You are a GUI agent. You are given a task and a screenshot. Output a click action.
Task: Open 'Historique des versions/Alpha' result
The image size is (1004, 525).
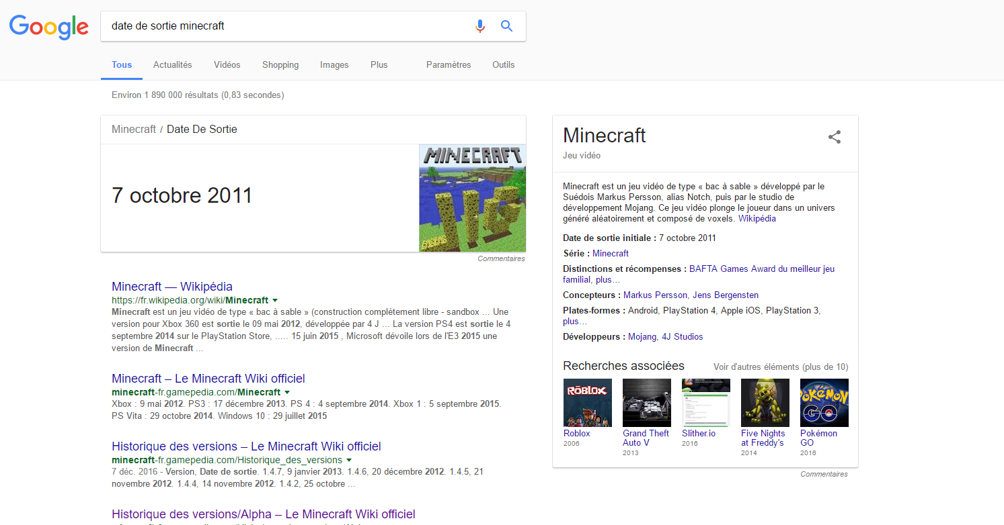tap(264, 514)
